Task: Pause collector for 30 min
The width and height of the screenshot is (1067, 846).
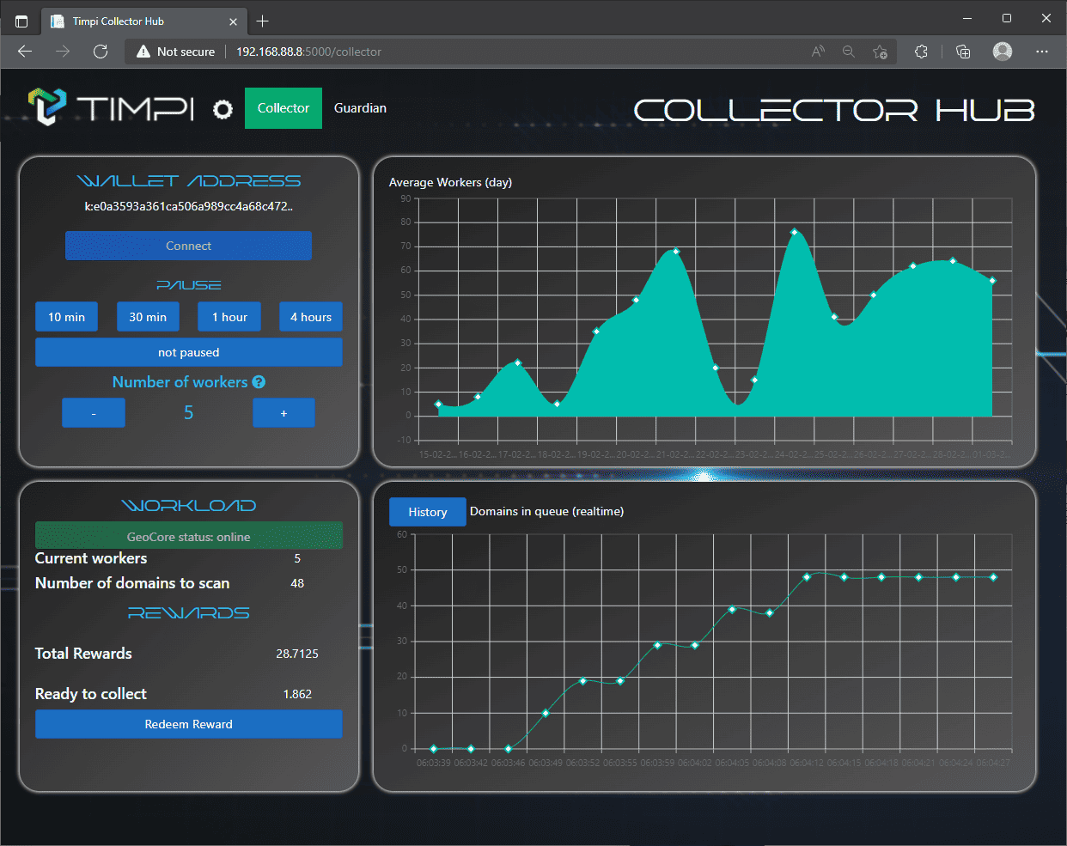Action: 148,317
